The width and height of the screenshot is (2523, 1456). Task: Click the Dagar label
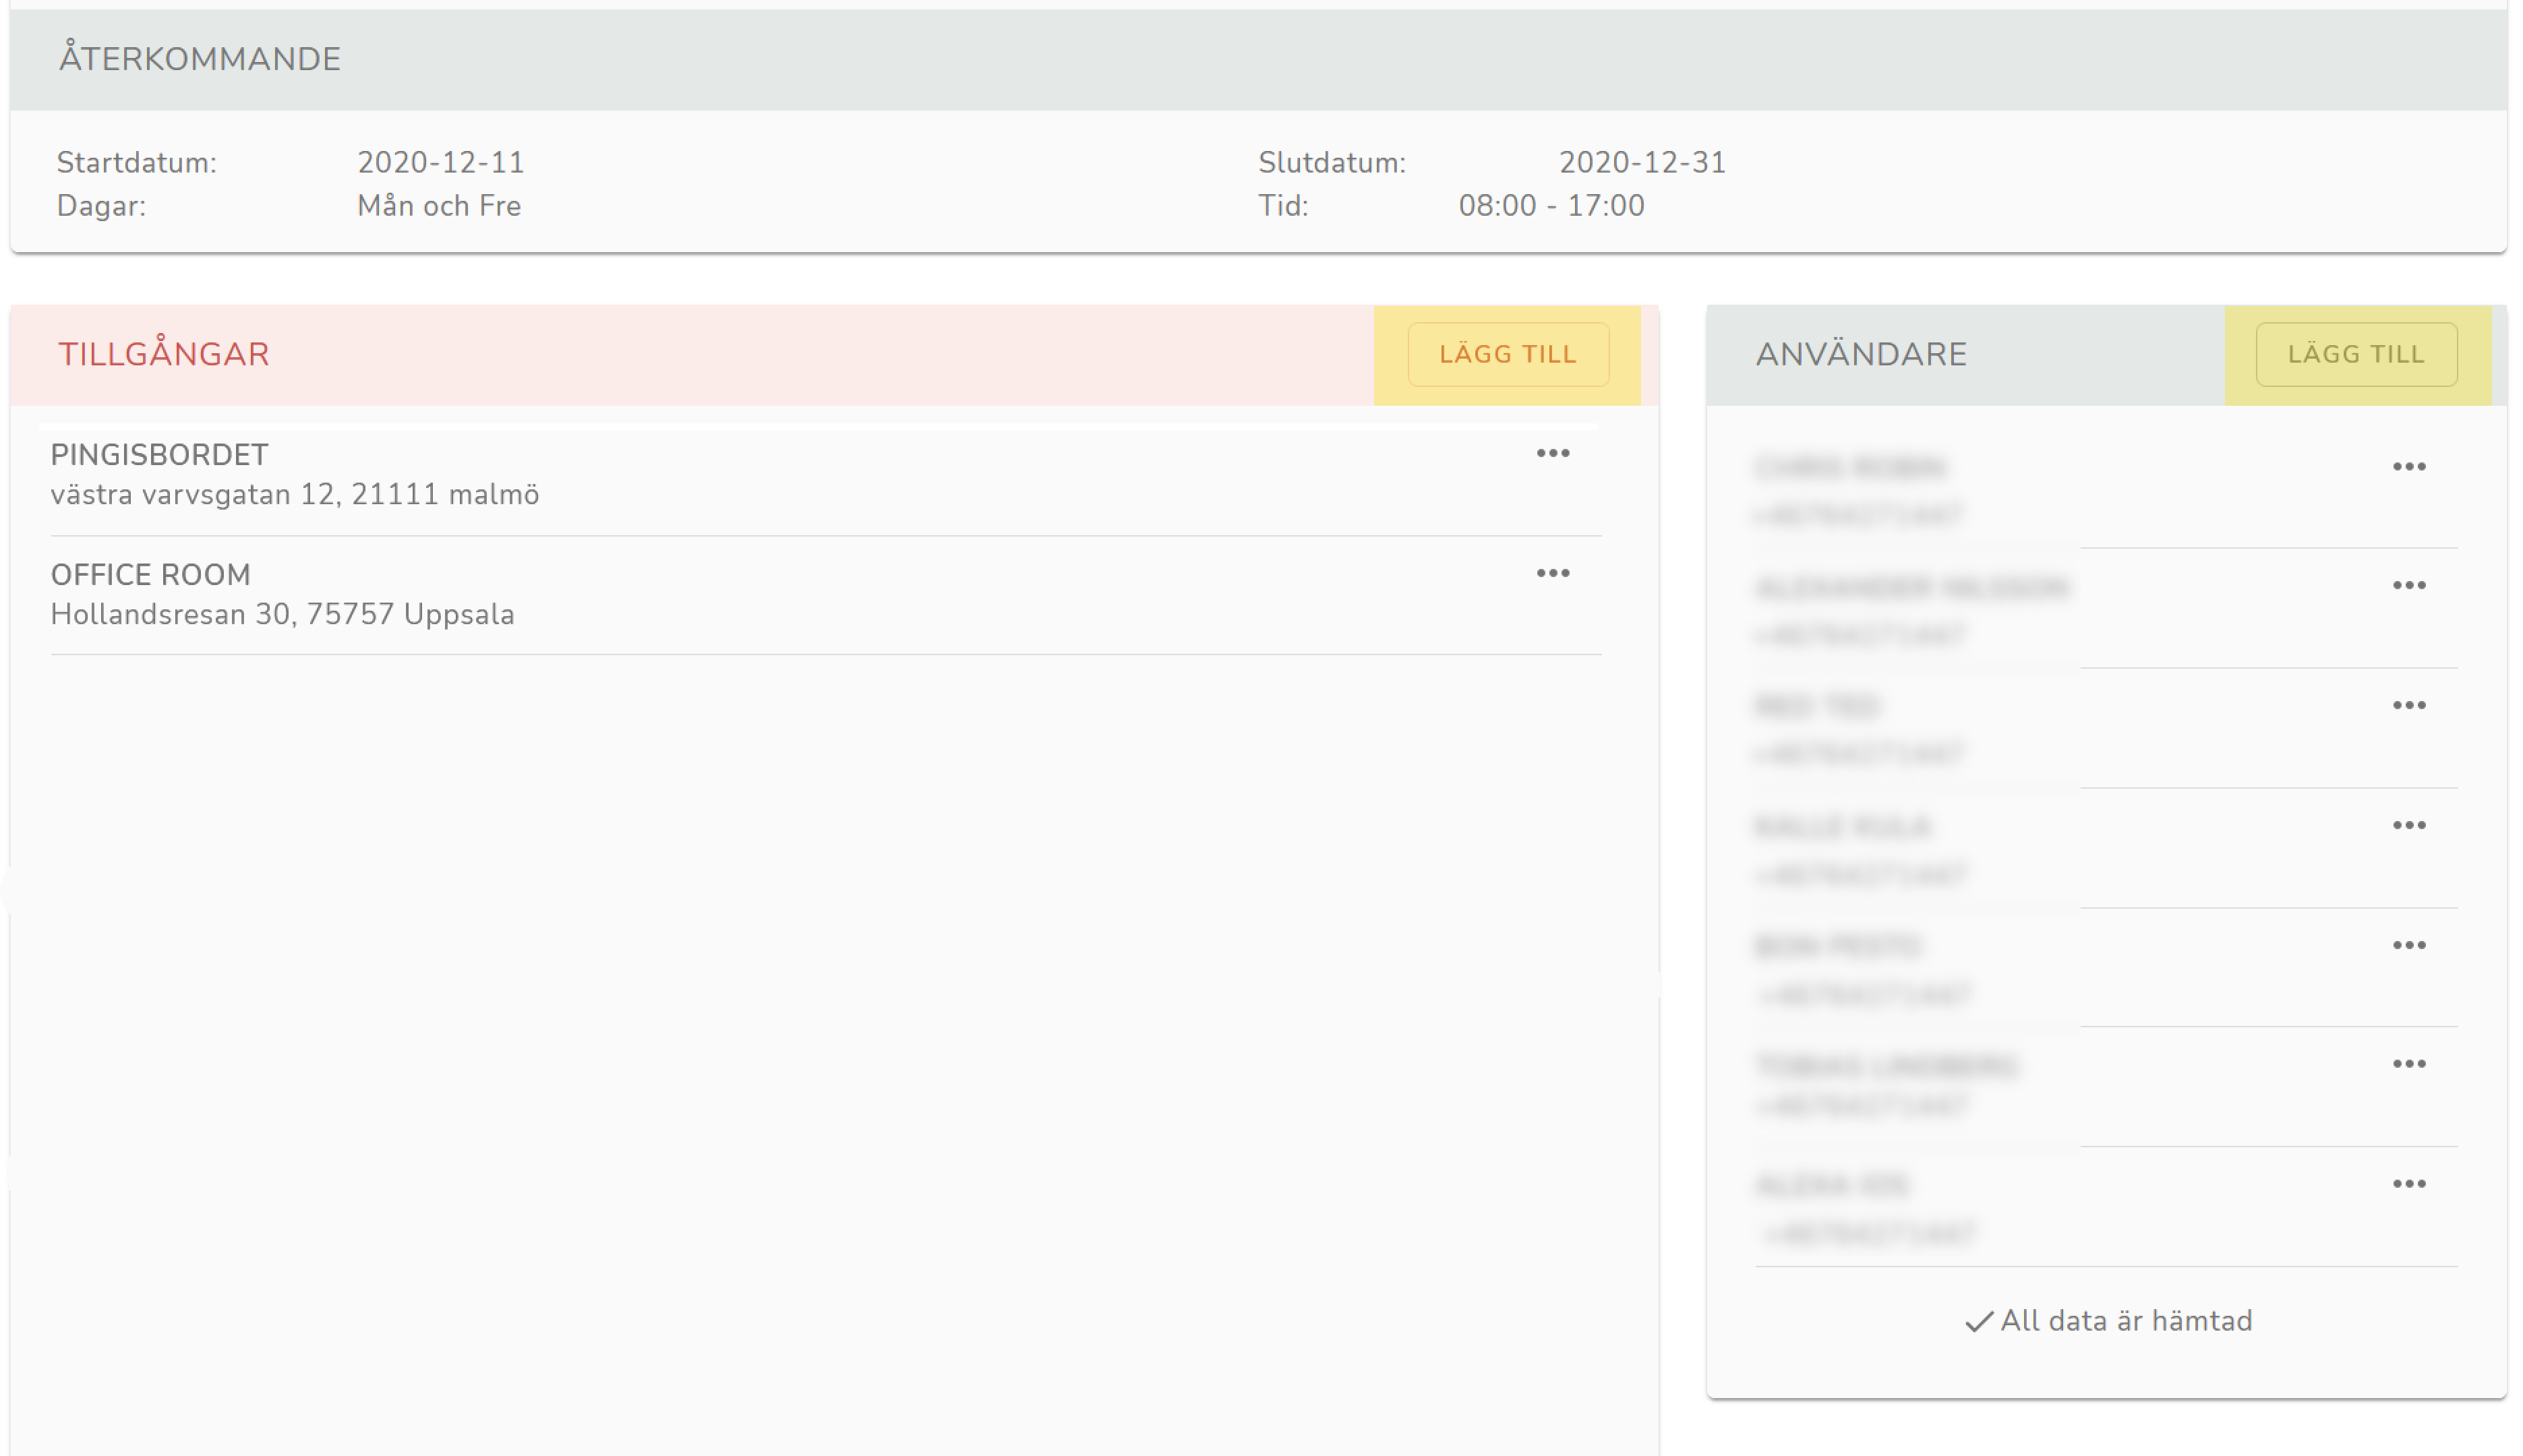click(x=101, y=206)
